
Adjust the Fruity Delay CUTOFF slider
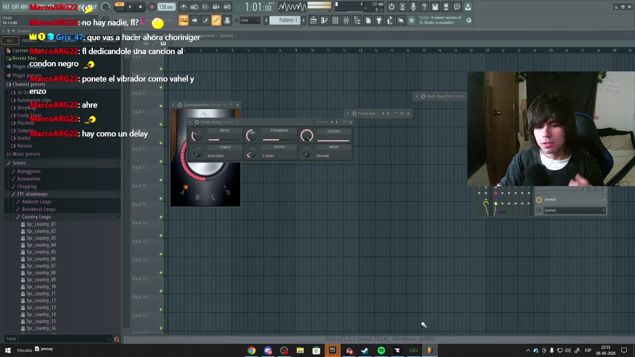[333, 140]
